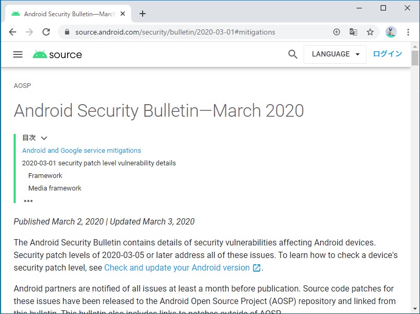
Task: Go back to the previous page
Action: pos(13,32)
